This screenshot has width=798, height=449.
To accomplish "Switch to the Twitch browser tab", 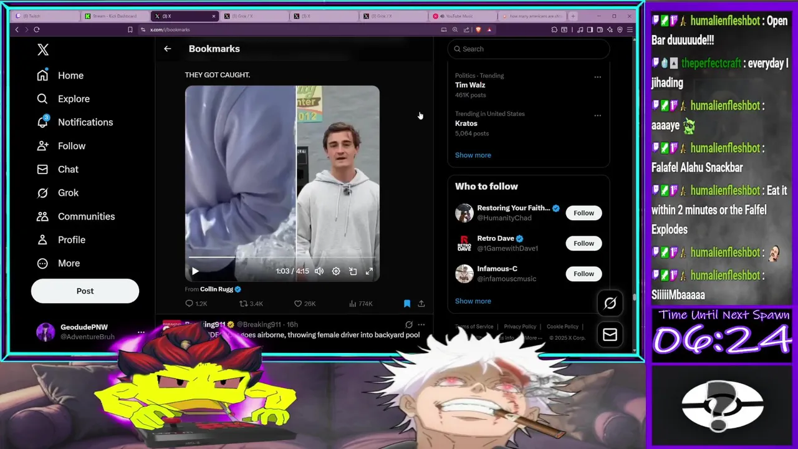I will pos(46,16).
